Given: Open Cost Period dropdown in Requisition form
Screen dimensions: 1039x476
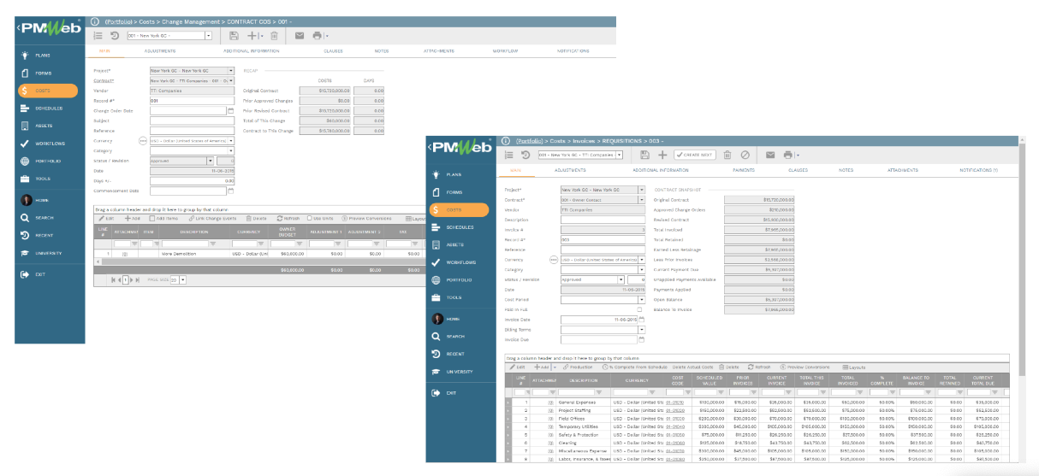Looking at the screenshot, I should tap(642, 300).
